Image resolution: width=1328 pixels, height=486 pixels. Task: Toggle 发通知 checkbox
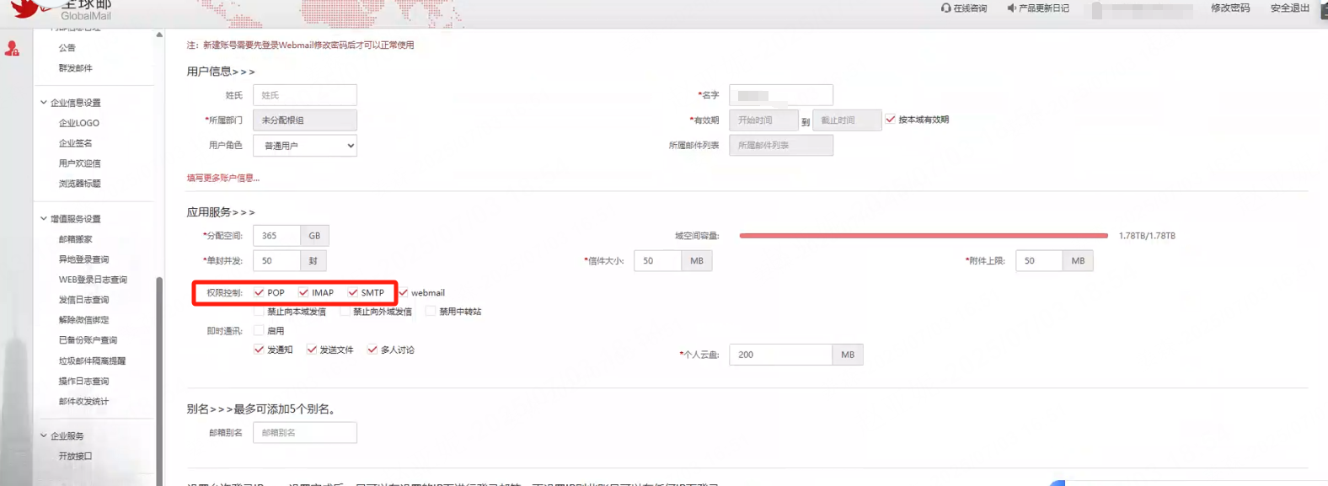click(259, 349)
